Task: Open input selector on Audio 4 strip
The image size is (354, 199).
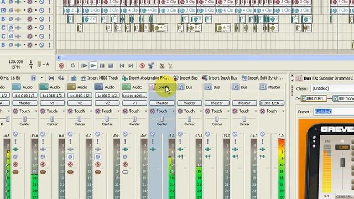Action: point(24,96)
